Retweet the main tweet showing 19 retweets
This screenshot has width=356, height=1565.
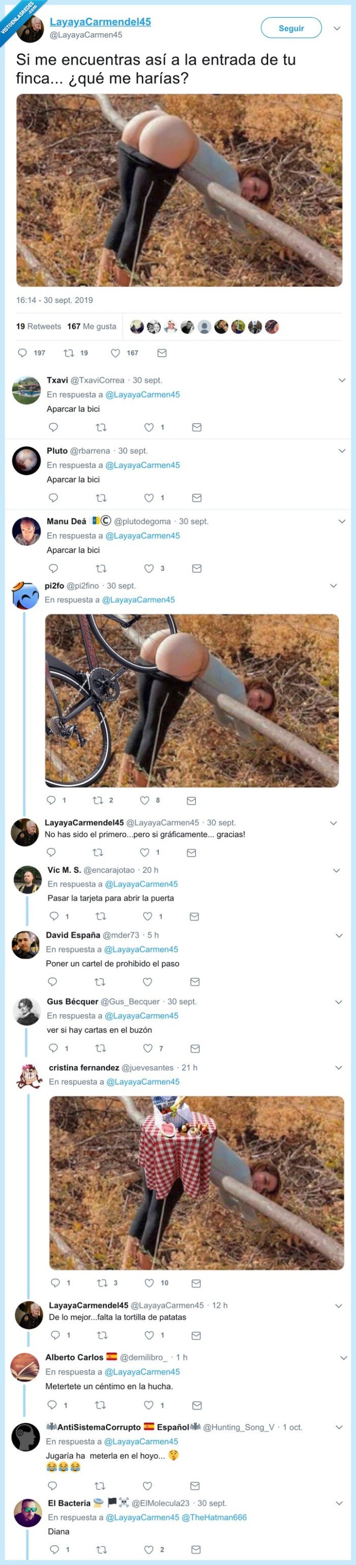coord(69,353)
